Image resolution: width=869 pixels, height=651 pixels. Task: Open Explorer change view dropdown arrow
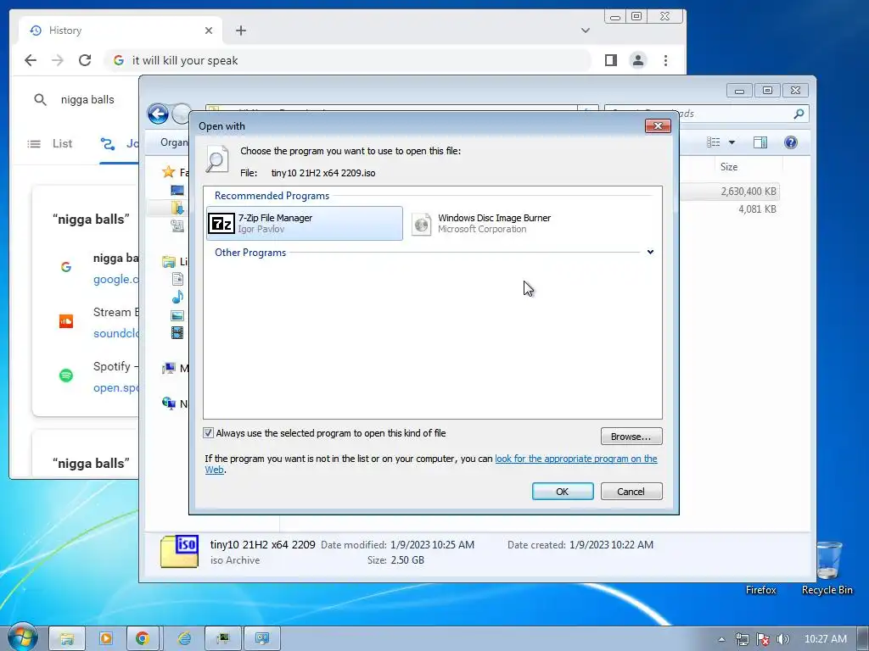click(x=732, y=142)
